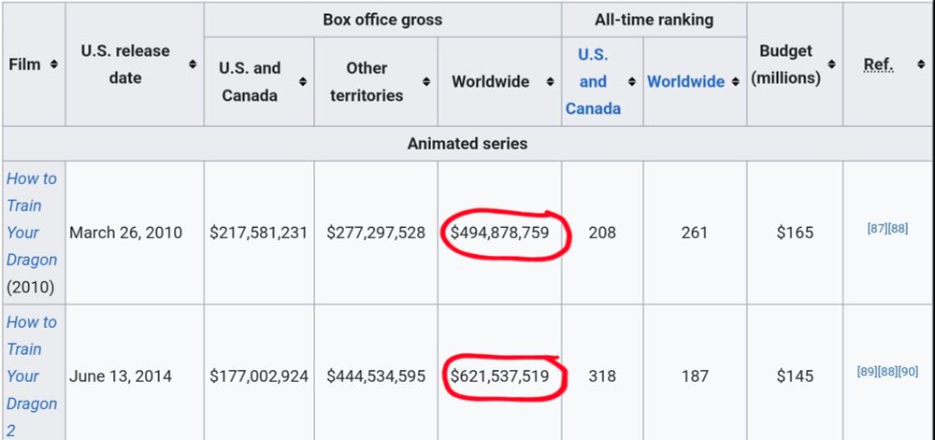Click the Budget (millions) column header
935x440 pixels.
785,64
